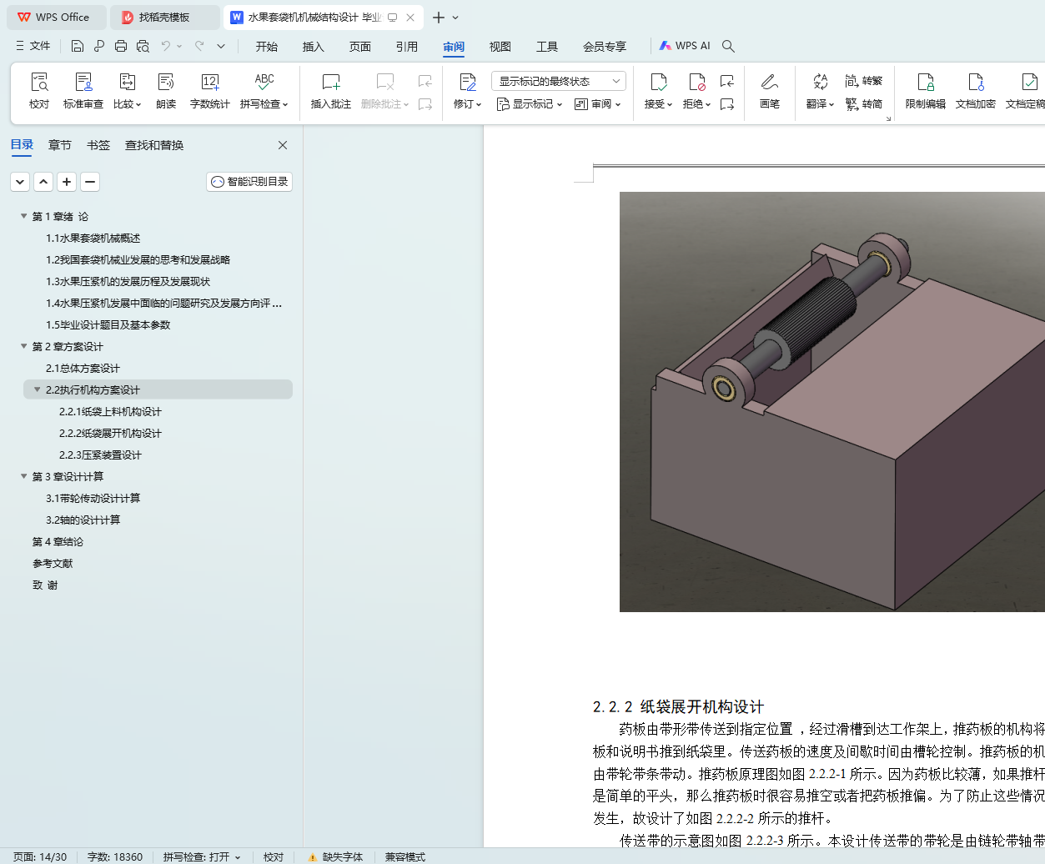Collapse the 2.2执行机构方案设计 node

point(38,389)
